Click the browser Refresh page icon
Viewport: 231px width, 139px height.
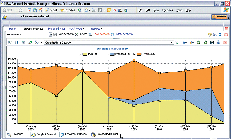[x=35, y=10]
